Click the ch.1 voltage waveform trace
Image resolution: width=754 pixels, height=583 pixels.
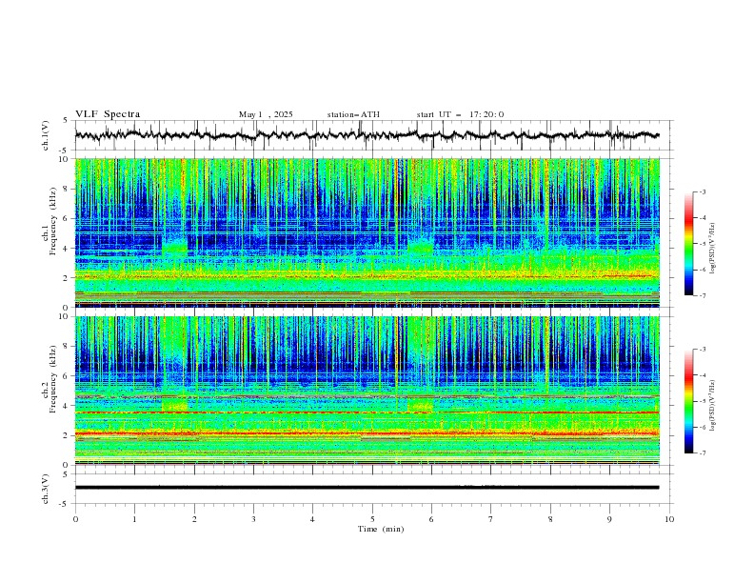tap(367, 135)
